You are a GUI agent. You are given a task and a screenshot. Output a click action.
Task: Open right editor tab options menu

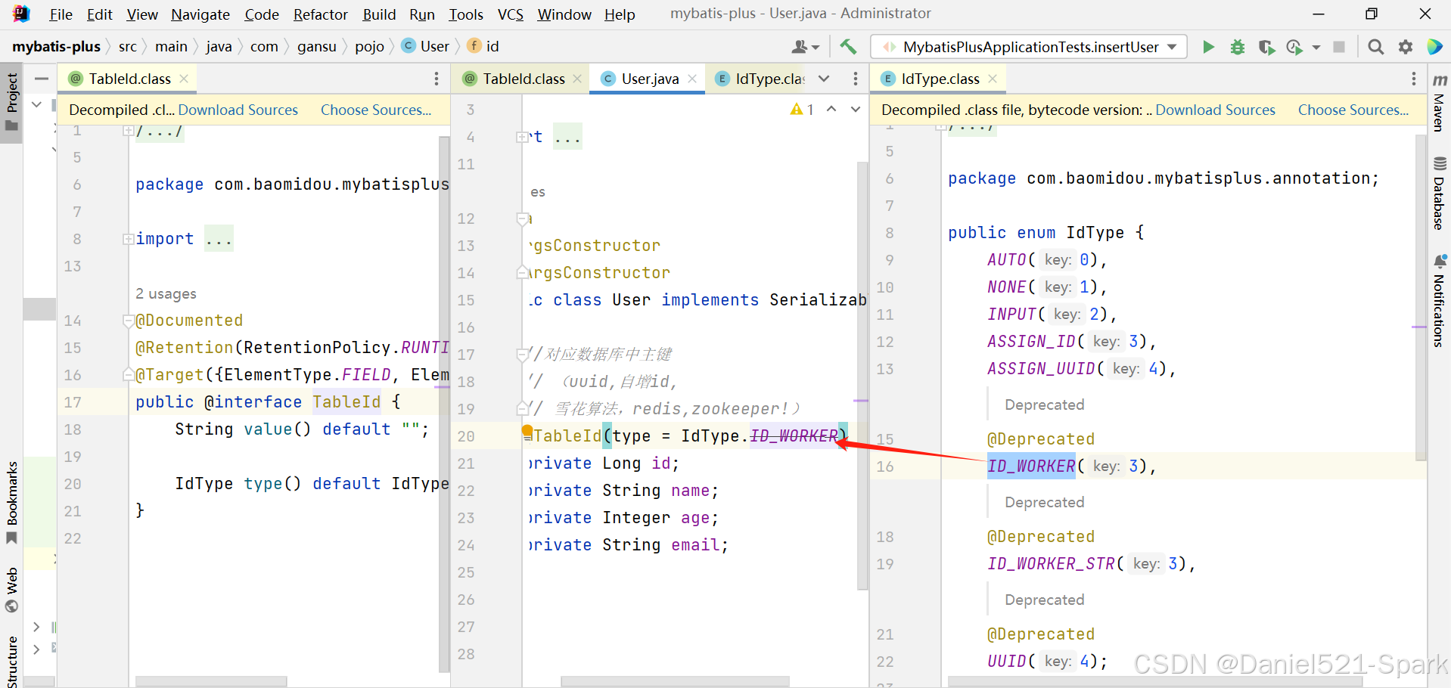click(x=1413, y=79)
